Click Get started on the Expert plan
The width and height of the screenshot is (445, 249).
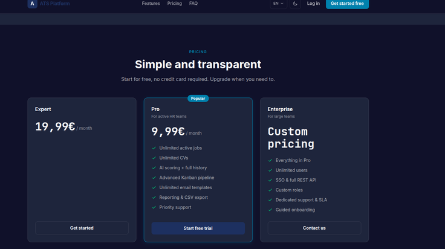coord(82,228)
